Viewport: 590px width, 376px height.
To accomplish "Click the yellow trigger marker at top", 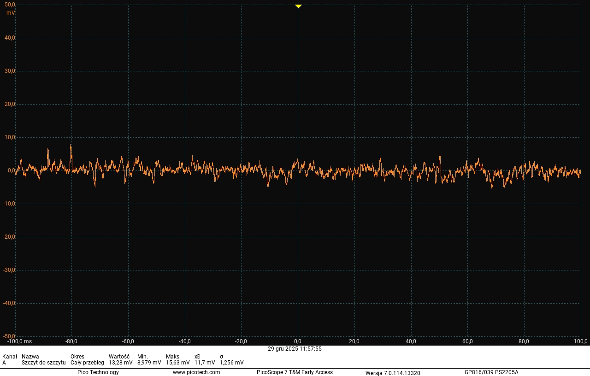I will click(x=298, y=6).
